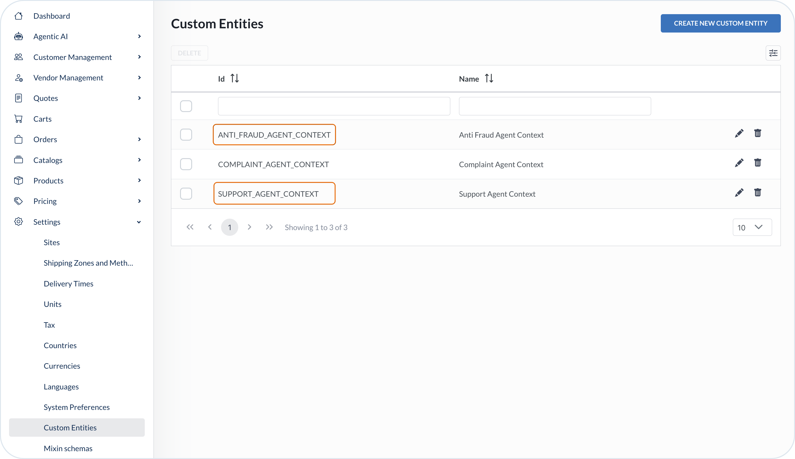The image size is (795, 459).
Task: Click the Support Agent Context name
Action: pyautogui.click(x=497, y=194)
